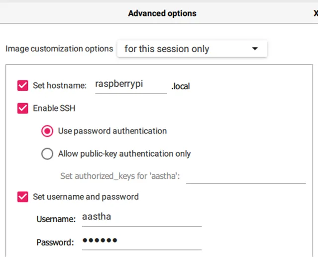The width and height of the screenshot is (318, 257).
Task: Click the arrow on the customization options dropdown
Action: pyautogui.click(x=255, y=49)
